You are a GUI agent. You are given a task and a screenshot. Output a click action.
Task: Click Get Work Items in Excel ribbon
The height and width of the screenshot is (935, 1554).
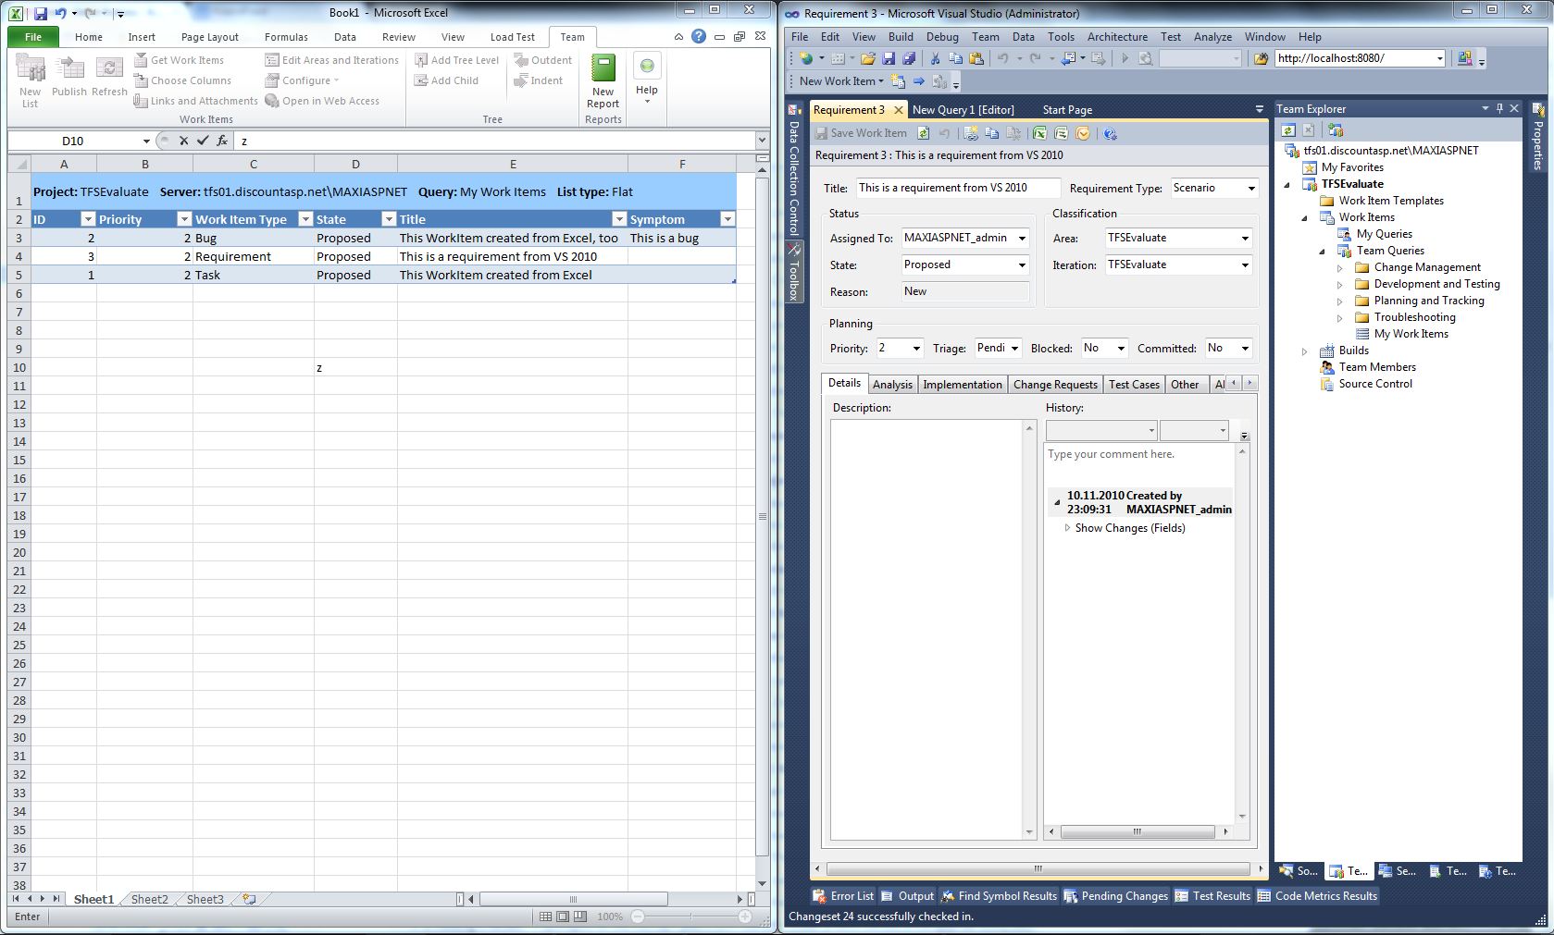click(x=180, y=60)
